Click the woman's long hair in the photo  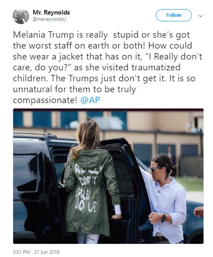pyautogui.click(x=87, y=137)
